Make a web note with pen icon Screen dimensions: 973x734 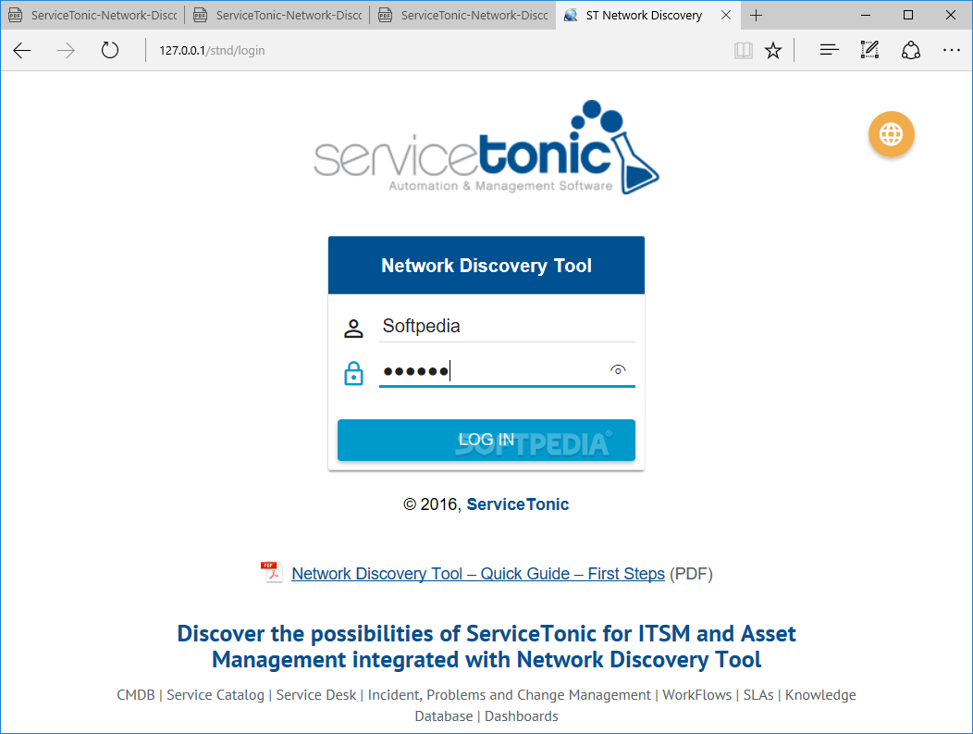click(x=869, y=50)
